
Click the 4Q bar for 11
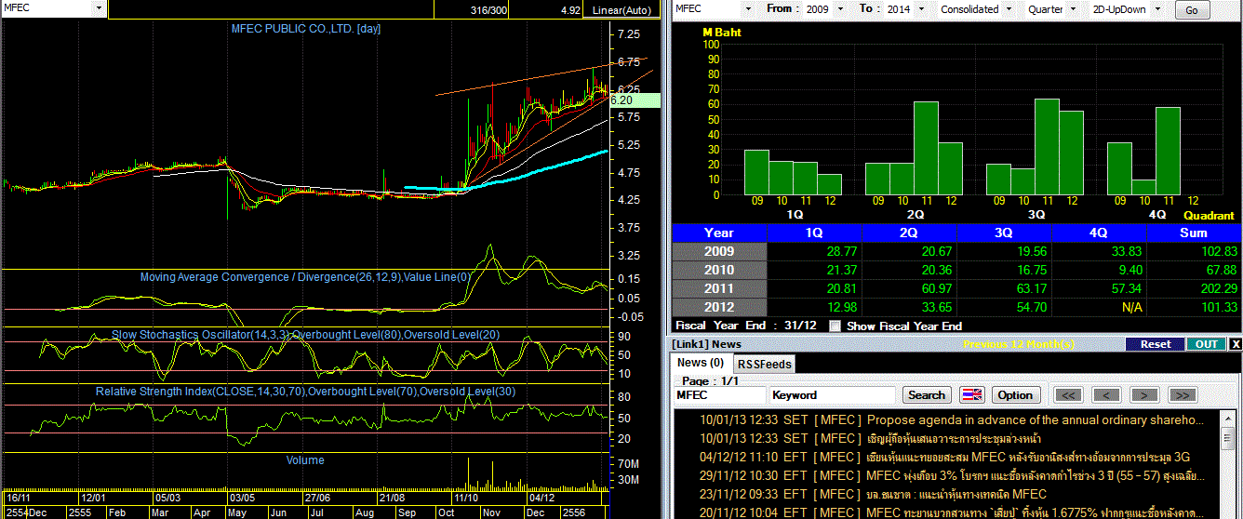1169,151
